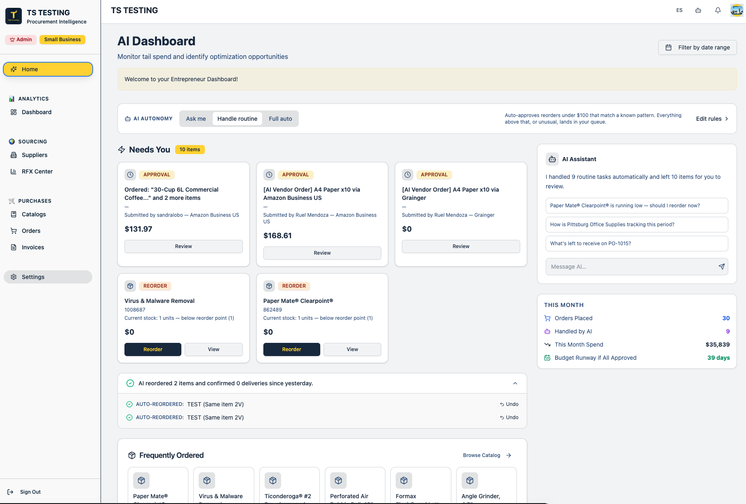Screen dimensions: 746x504
Task: View Paper Mate Clearpoint item
Action: coord(352,349)
